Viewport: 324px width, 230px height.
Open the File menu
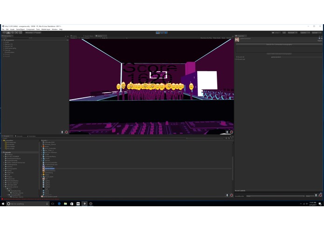[x=3, y=29]
